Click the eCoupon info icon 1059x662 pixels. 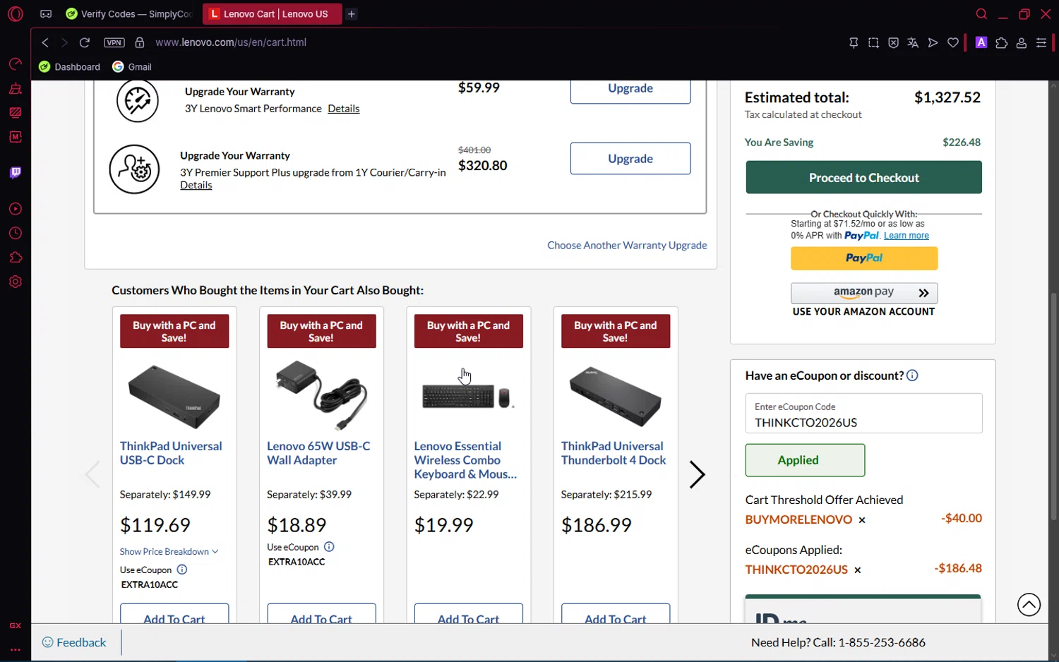912,375
